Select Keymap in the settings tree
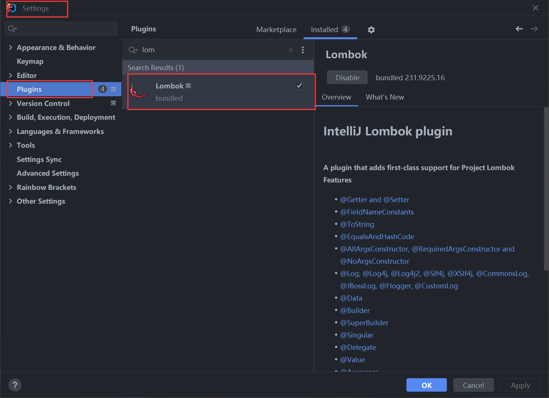The width and height of the screenshot is (549, 398). (x=30, y=61)
